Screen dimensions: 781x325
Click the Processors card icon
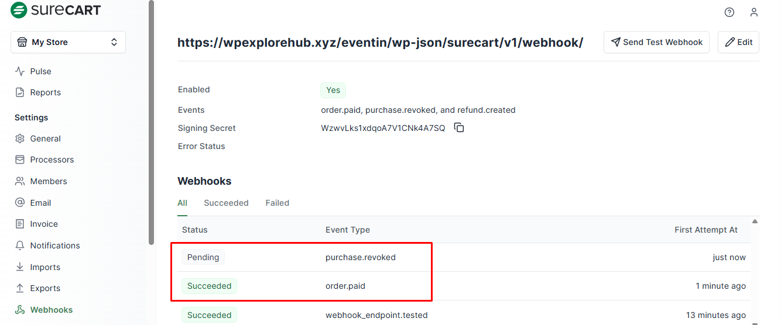(20, 160)
